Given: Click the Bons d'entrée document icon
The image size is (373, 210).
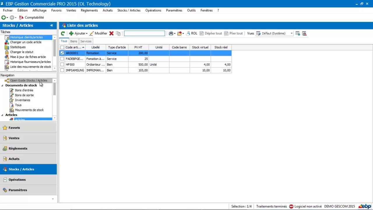Looking at the screenshot, I should point(12,90).
